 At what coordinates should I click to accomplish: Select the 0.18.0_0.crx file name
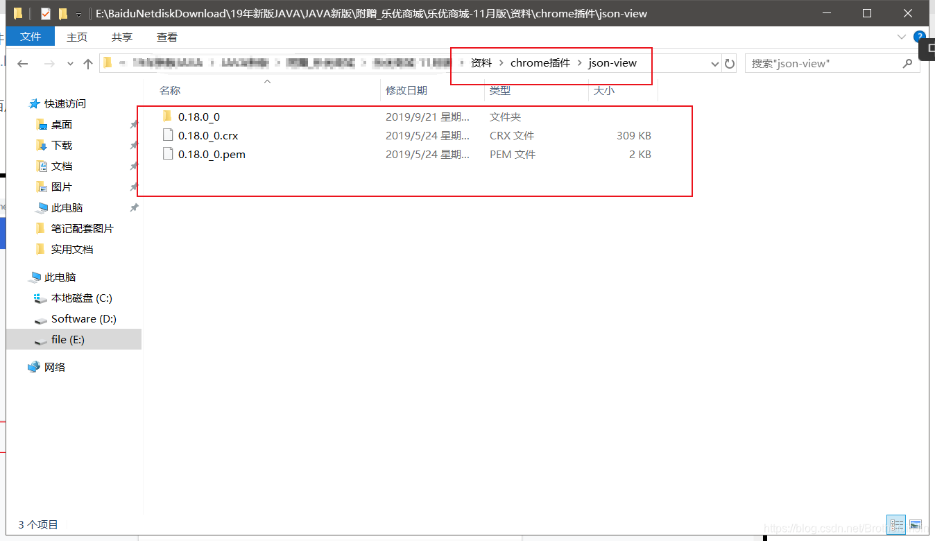pyautogui.click(x=208, y=136)
